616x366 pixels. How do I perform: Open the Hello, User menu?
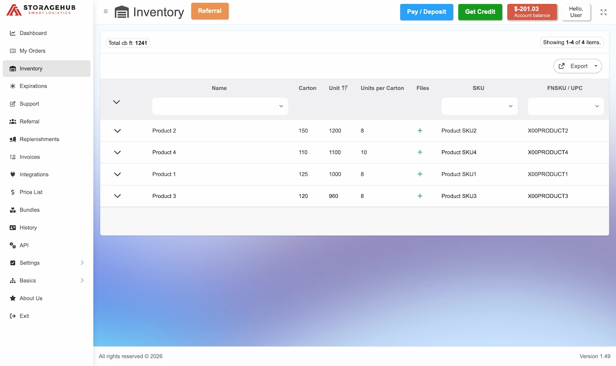coord(576,12)
